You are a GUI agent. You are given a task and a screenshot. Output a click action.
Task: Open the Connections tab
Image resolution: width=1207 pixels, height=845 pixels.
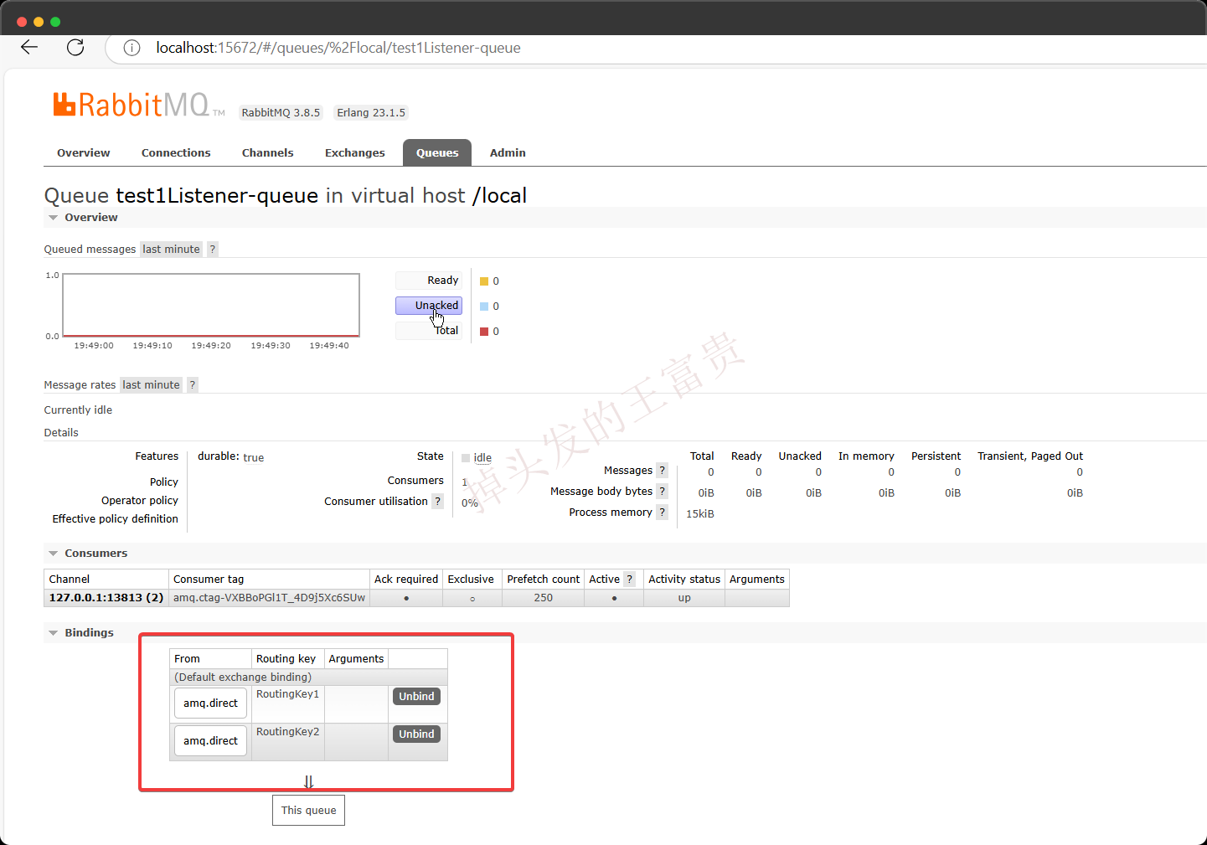(x=176, y=152)
